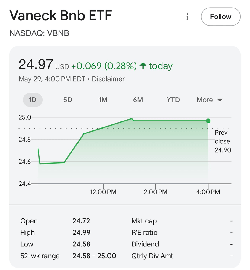Click the NASDAQ: VBNB ticker label

click(x=39, y=33)
